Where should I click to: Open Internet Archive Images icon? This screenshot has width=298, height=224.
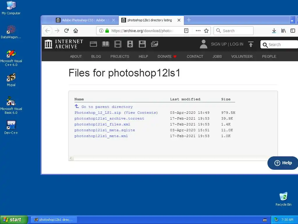click(x=155, y=44)
